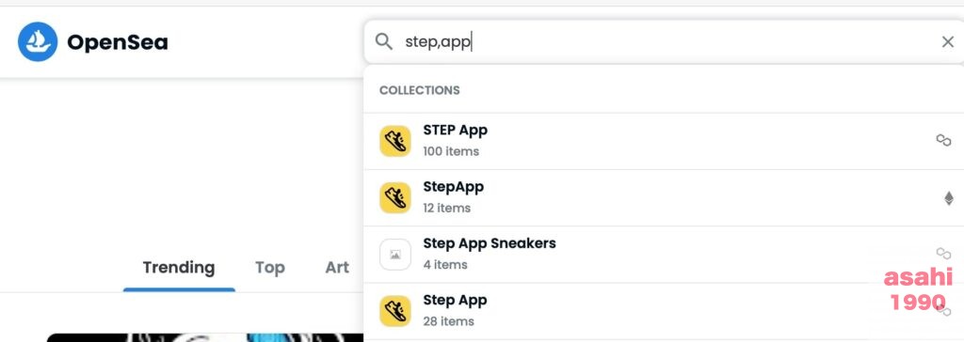Click the OpenSea wordmark text
This screenshot has height=342, width=964.
(x=118, y=42)
